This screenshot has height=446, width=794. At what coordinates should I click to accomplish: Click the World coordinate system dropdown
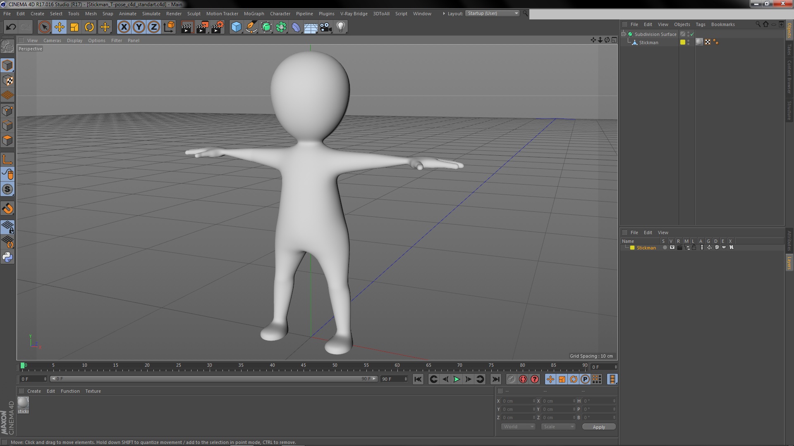coord(517,427)
